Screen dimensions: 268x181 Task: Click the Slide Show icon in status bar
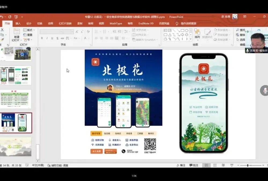coord(232,165)
